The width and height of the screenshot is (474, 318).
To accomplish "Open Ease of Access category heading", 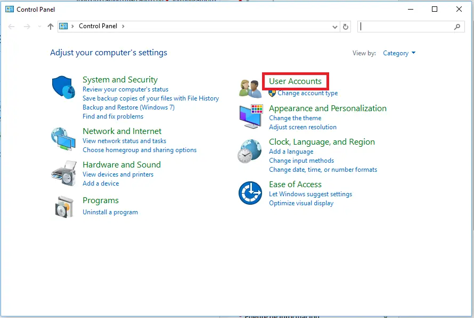I will tap(295, 185).
